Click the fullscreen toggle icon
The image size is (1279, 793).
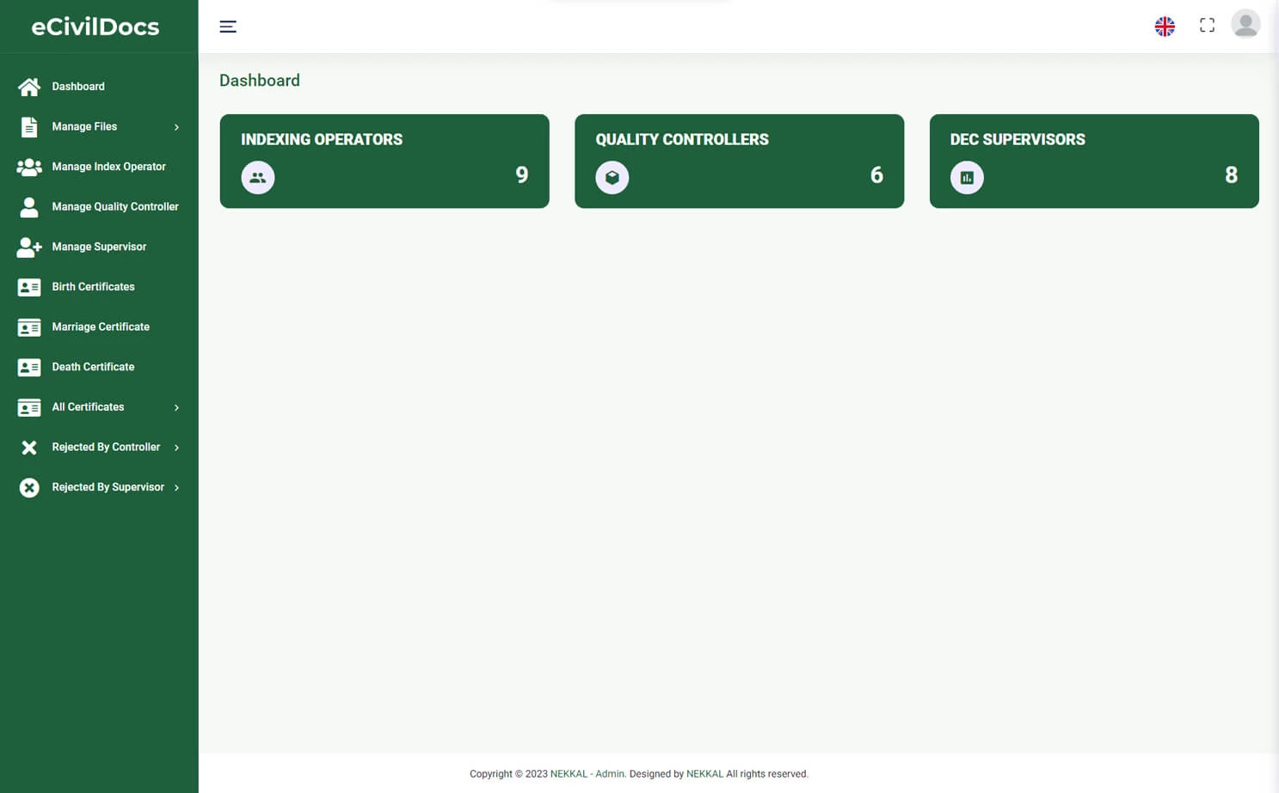click(x=1207, y=25)
